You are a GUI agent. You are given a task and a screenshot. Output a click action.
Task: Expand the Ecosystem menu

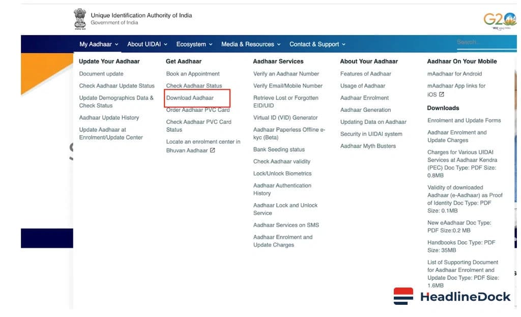tap(194, 44)
